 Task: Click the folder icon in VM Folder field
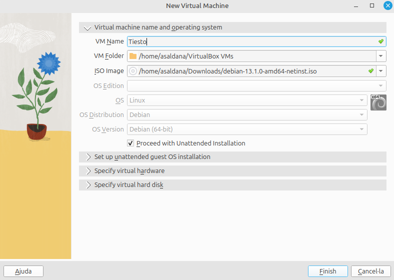[132, 56]
